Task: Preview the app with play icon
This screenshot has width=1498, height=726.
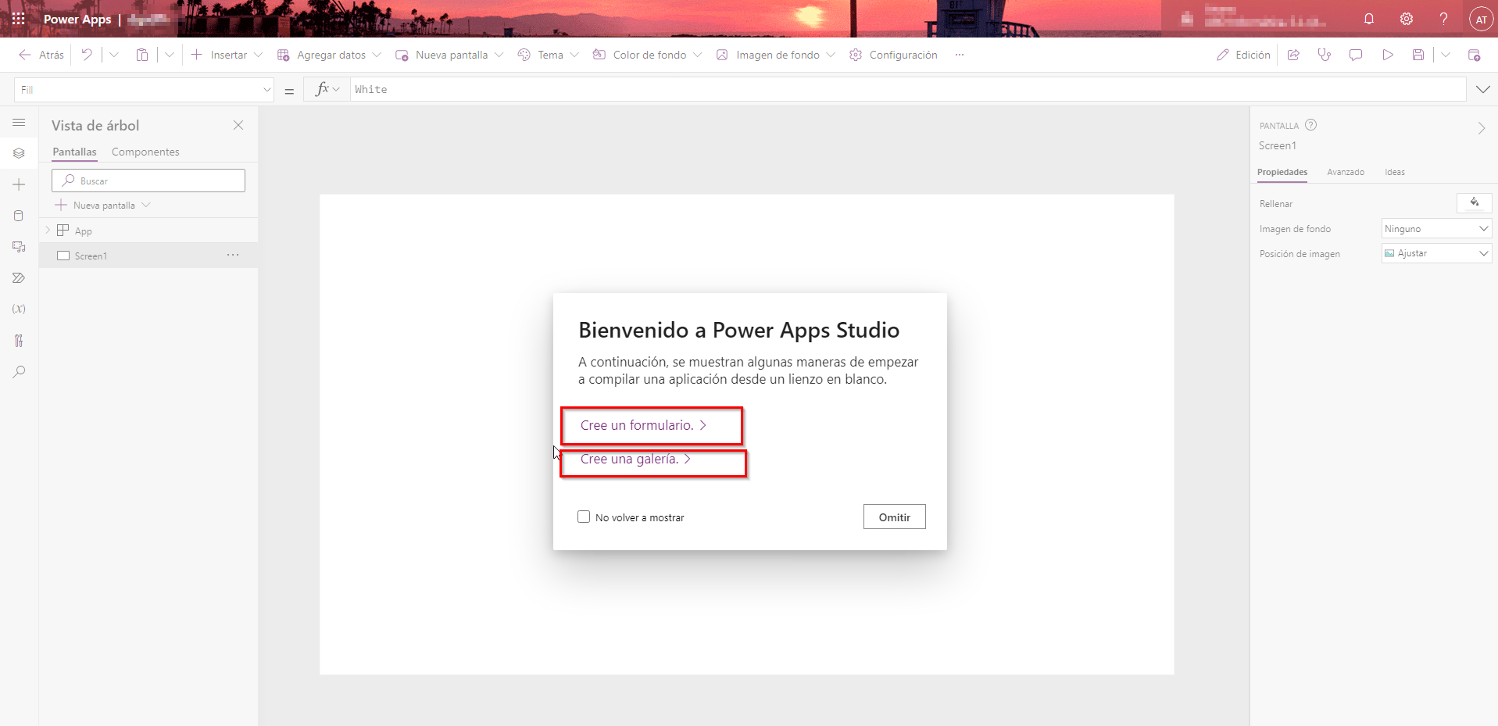Action: tap(1387, 55)
